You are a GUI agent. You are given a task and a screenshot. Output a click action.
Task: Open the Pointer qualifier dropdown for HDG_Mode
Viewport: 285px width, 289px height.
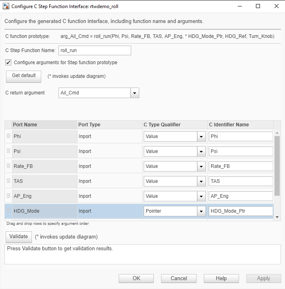pyautogui.click(x=201, y=211)
